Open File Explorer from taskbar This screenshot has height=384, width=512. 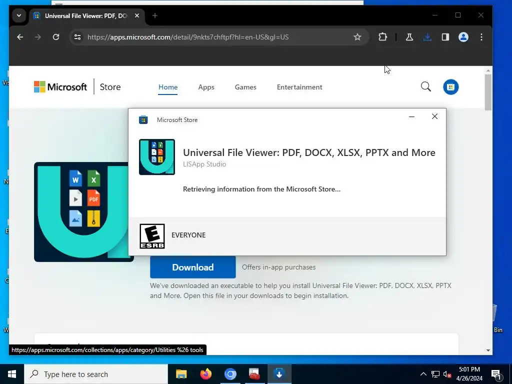(x=181, y=374)
